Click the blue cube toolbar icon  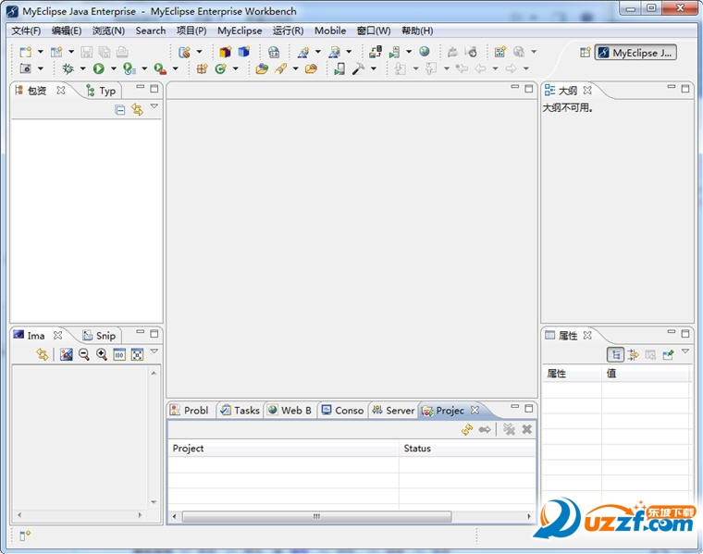click(x=243, y=52)
